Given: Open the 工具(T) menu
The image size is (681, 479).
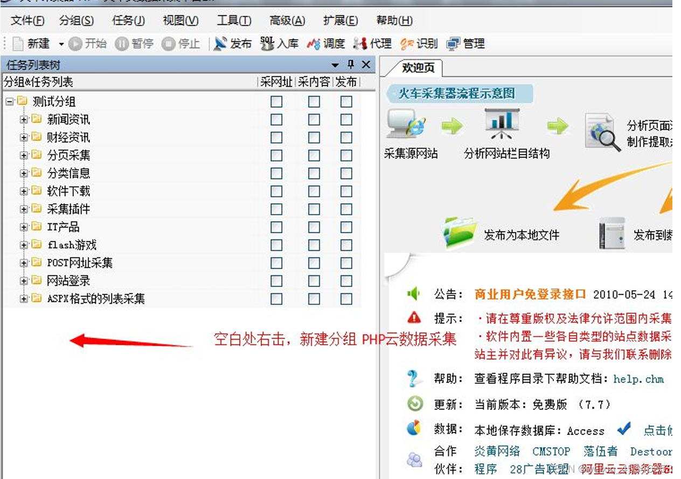Looking at the screenshot, I should click(x=234, y=20).
